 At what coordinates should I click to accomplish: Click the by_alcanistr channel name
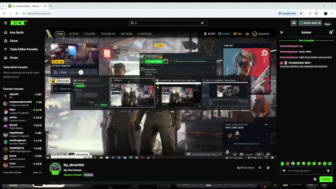74,165
